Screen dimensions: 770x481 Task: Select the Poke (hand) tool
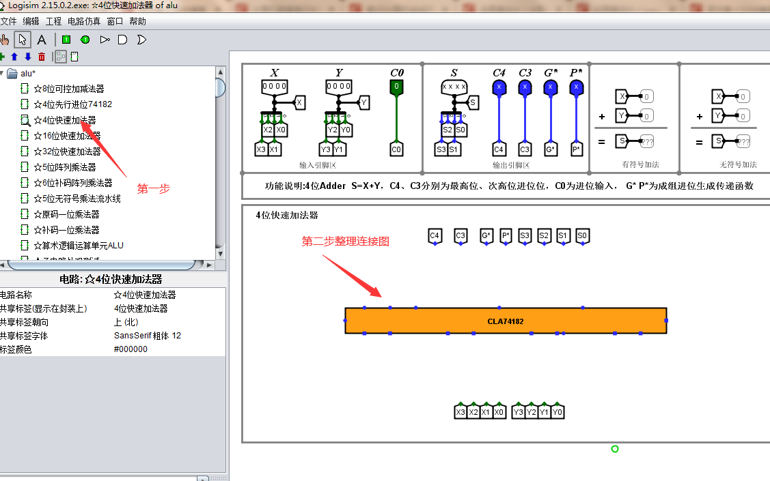coord(4,40)
